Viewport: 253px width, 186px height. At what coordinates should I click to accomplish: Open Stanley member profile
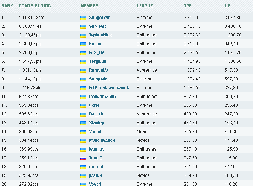pos(97,123)
